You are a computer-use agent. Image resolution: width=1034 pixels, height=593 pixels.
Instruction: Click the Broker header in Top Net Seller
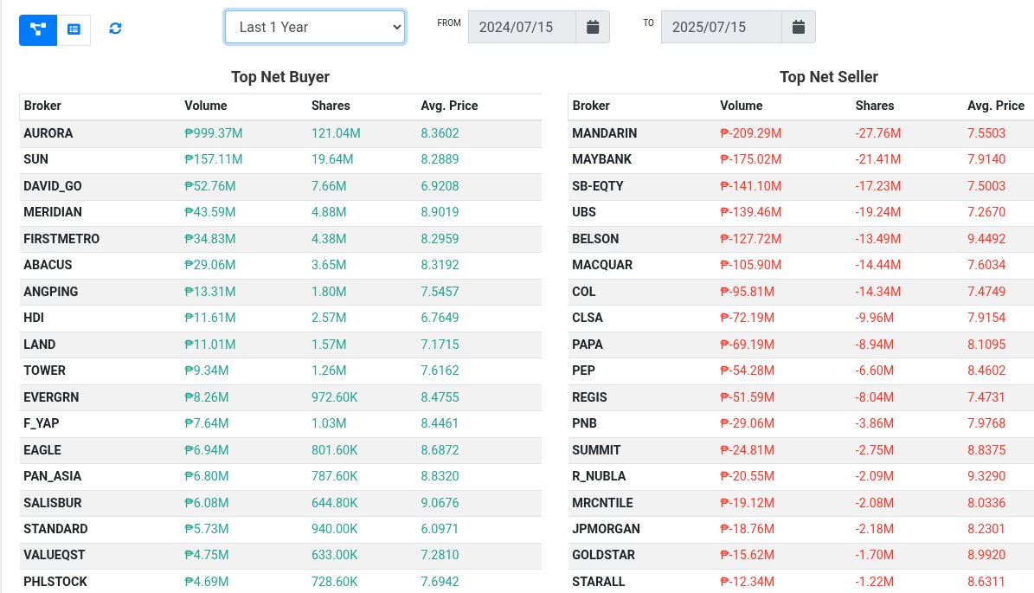(591, 106)
